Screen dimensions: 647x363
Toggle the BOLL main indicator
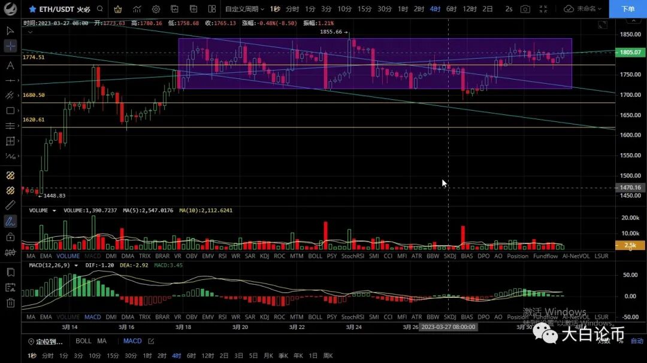(83, 341)
